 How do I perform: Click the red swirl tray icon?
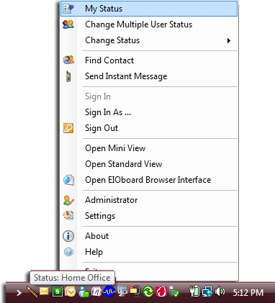[161, 292]
